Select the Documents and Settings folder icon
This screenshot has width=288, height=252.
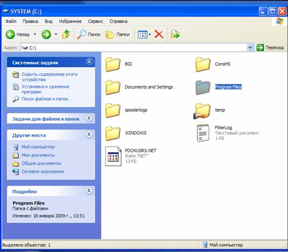pyautogui.click(x=113, y=87)
